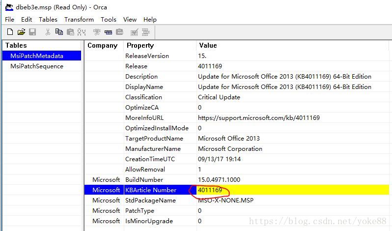Select the StdPackageName property cell
Viewport: 392px width, 231px height.
150,200
